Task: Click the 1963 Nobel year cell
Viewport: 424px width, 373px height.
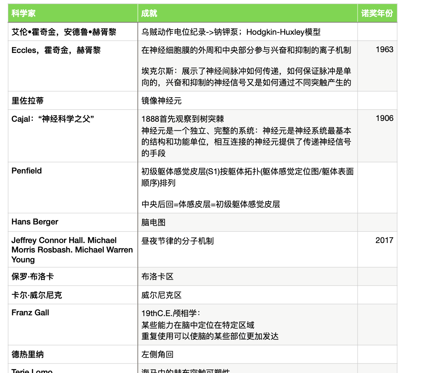Action: tap(377, 66)
